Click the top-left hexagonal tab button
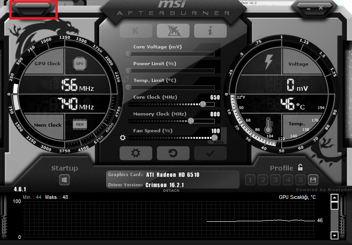The height and width of the screenshot is (245, 352). point(33,10)
